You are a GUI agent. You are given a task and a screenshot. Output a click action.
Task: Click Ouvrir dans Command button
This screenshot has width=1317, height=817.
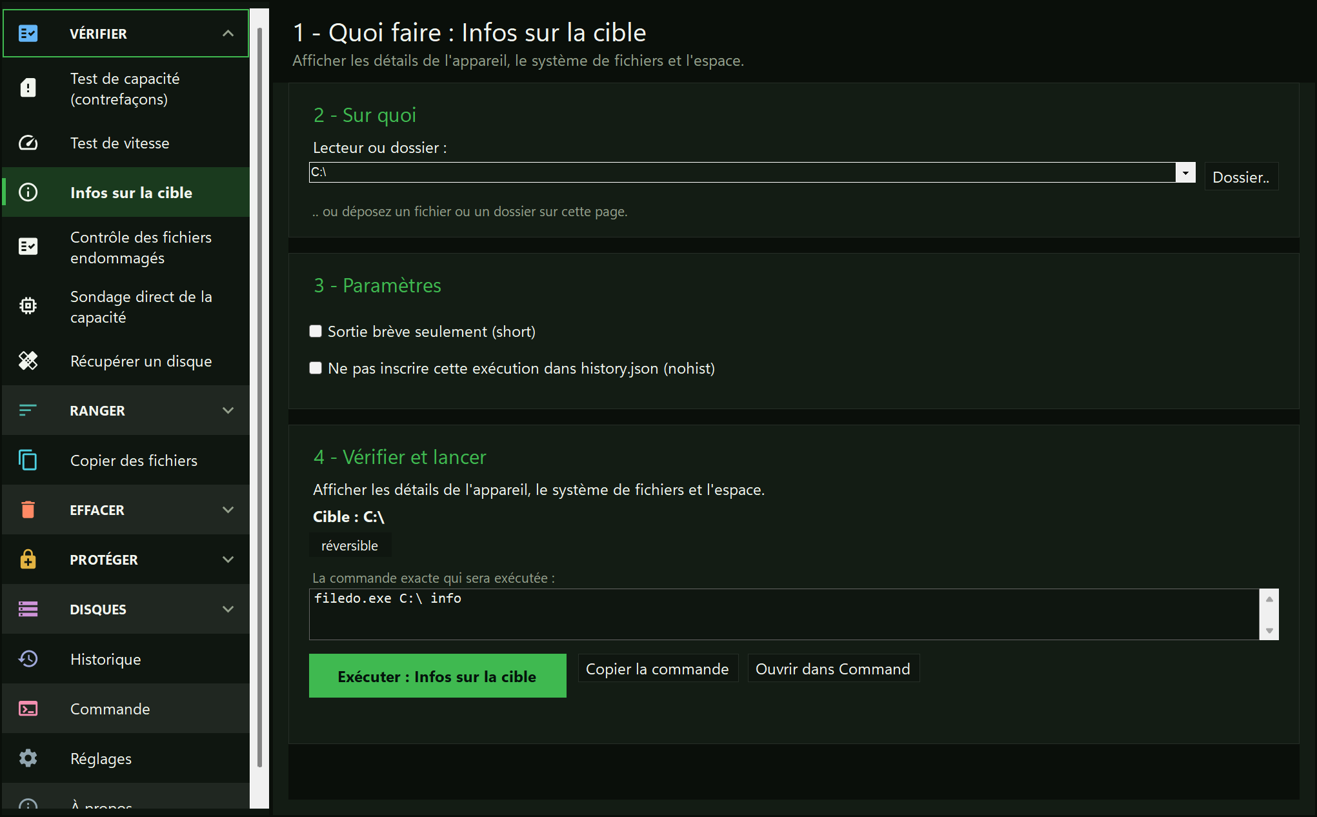click(833, 669)
